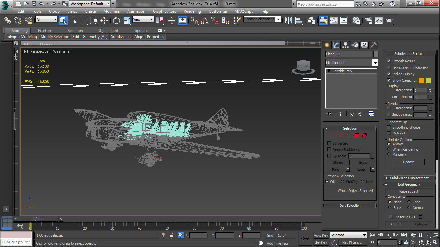This screenshot has height=247, width=440.
Task: Click the Plane001 object name field
Action: [349, 54]
